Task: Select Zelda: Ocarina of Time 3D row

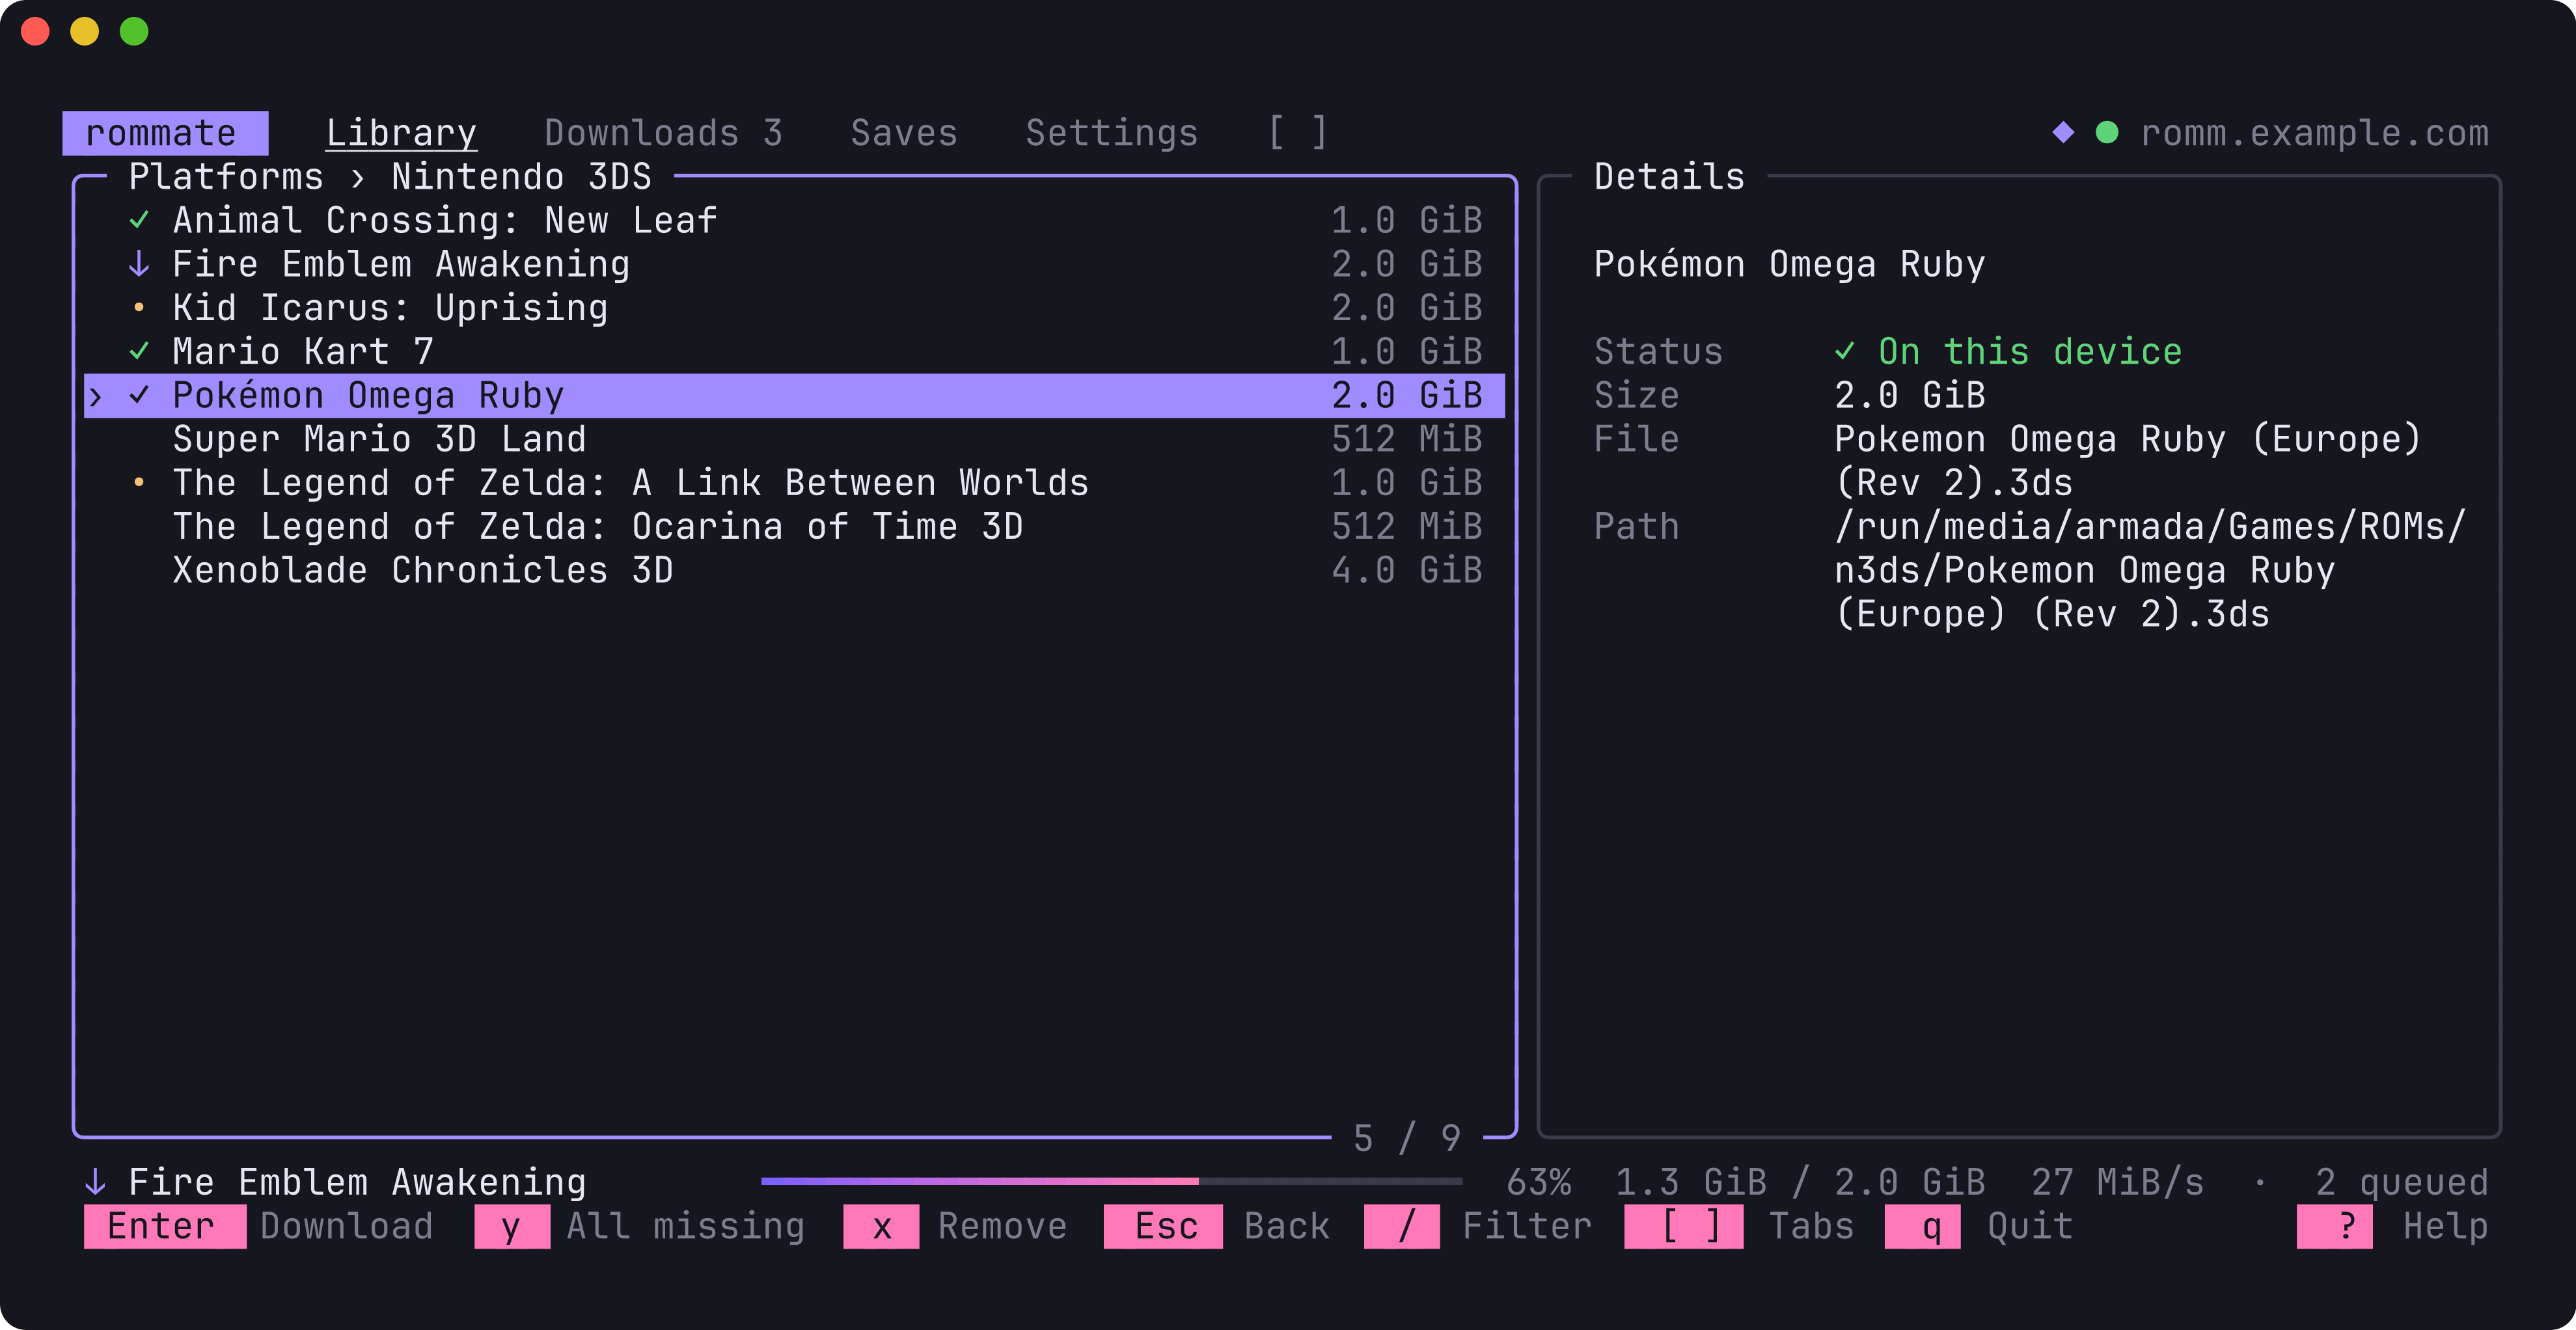Action: pyautogui.click(x=794, y=526)
